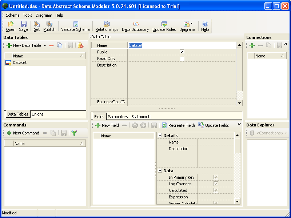Add new connection with green plus
This screenshot has height=218, width=291.
[252, 45]
